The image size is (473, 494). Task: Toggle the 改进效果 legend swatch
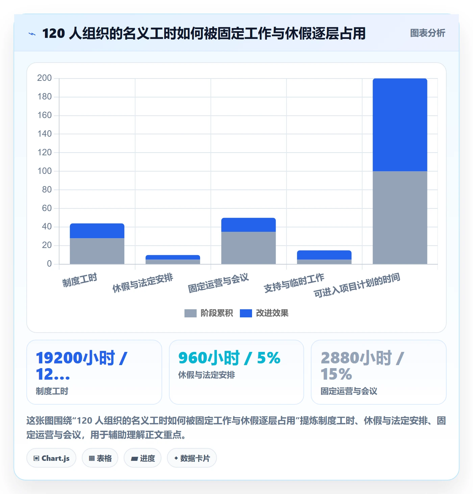pyautogui.click(x=246, y=313)
